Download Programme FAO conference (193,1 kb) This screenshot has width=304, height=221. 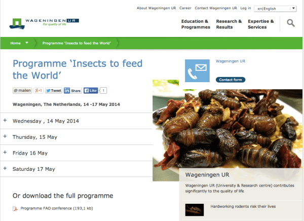click(x=57, y=208)
